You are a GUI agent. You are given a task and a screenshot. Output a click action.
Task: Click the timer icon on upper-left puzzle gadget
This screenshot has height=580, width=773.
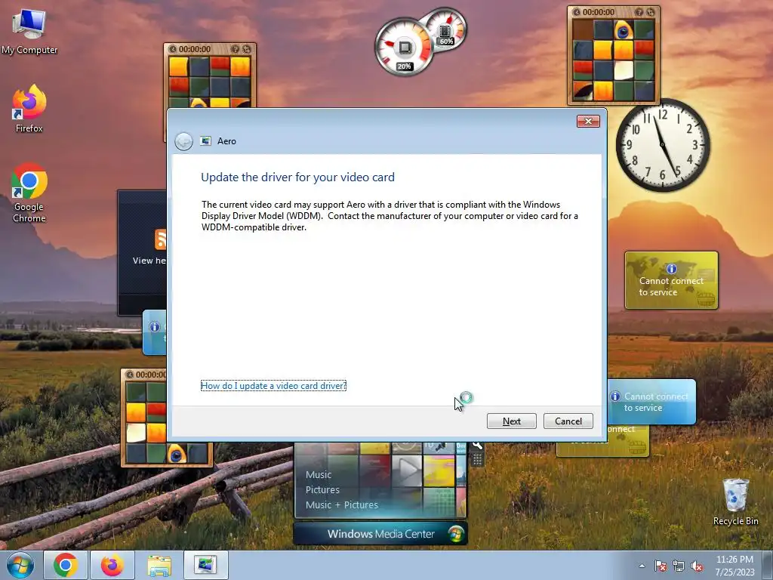pyautogui.click(x=173, y=49)
